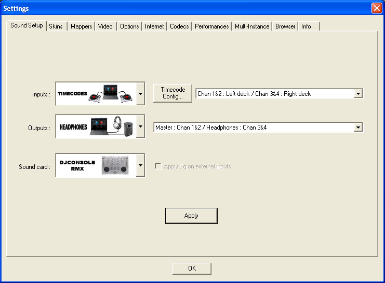Open the Info tab

(x=309, y=26)
